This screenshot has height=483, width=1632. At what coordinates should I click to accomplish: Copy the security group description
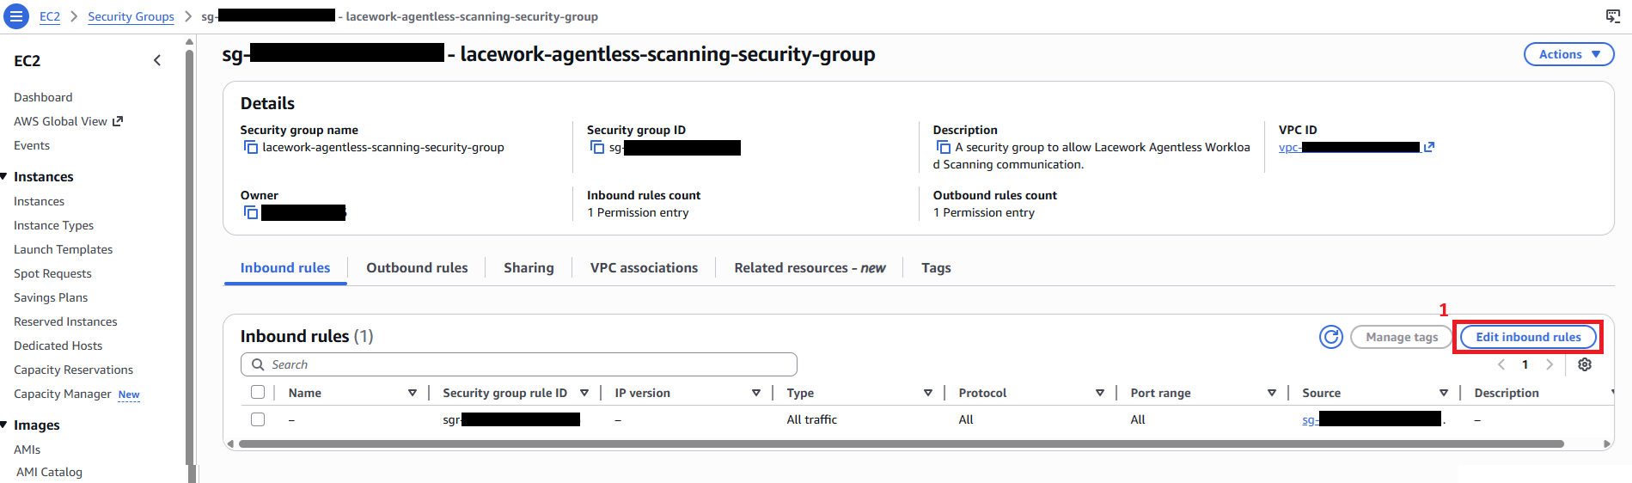(944, 148)
